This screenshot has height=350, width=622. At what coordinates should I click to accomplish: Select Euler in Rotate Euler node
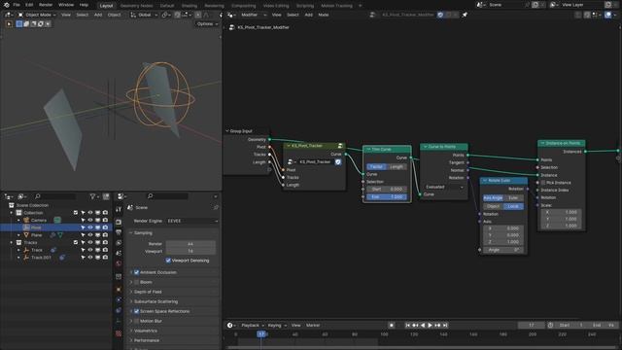click(x=513, y=198)
